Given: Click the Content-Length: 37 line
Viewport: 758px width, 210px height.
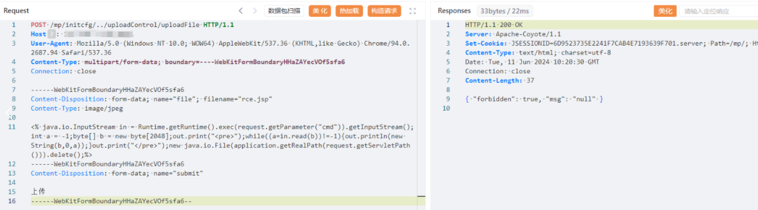Looking at the screenshot, I should click(500, 80).
